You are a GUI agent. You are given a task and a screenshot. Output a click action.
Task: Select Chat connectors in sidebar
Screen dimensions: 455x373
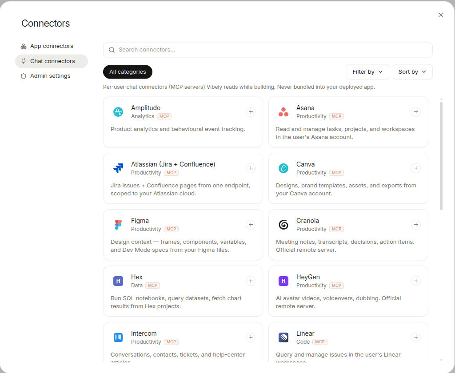click(52, 61)
